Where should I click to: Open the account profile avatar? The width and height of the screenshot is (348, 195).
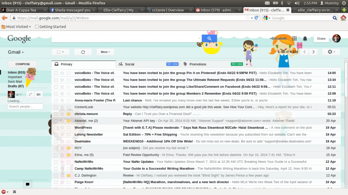tap(336, 38)
